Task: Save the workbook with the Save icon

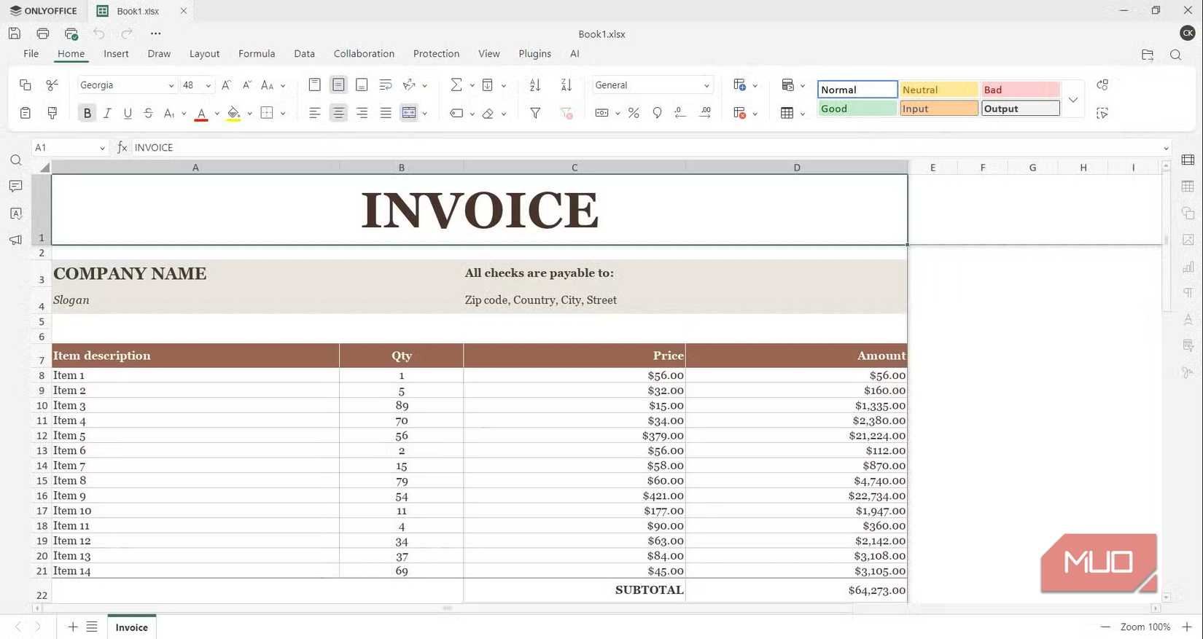Action: [x=15, y=34]
